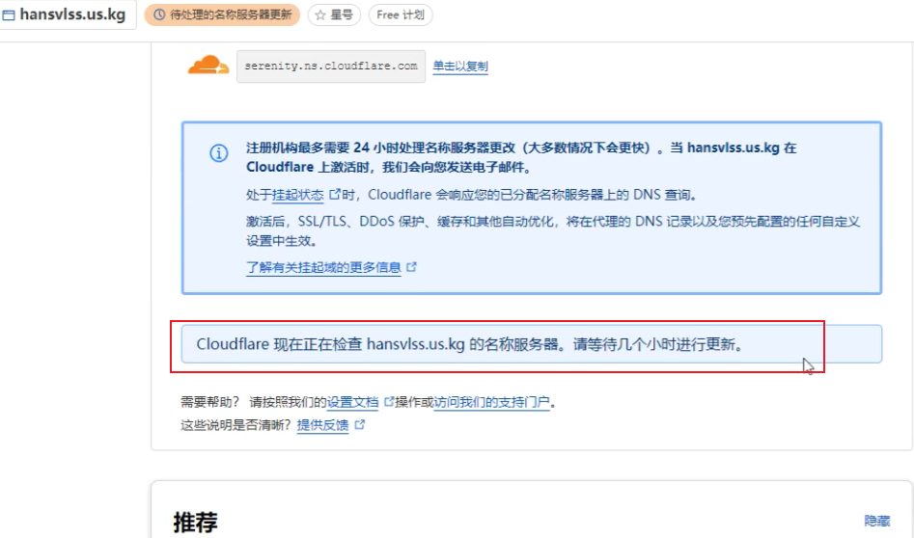This screenshot has height=538, width=914.
Task: Click the serenity.ns.cloudflare.com nameserver field
Action: (x=331, y=67)
